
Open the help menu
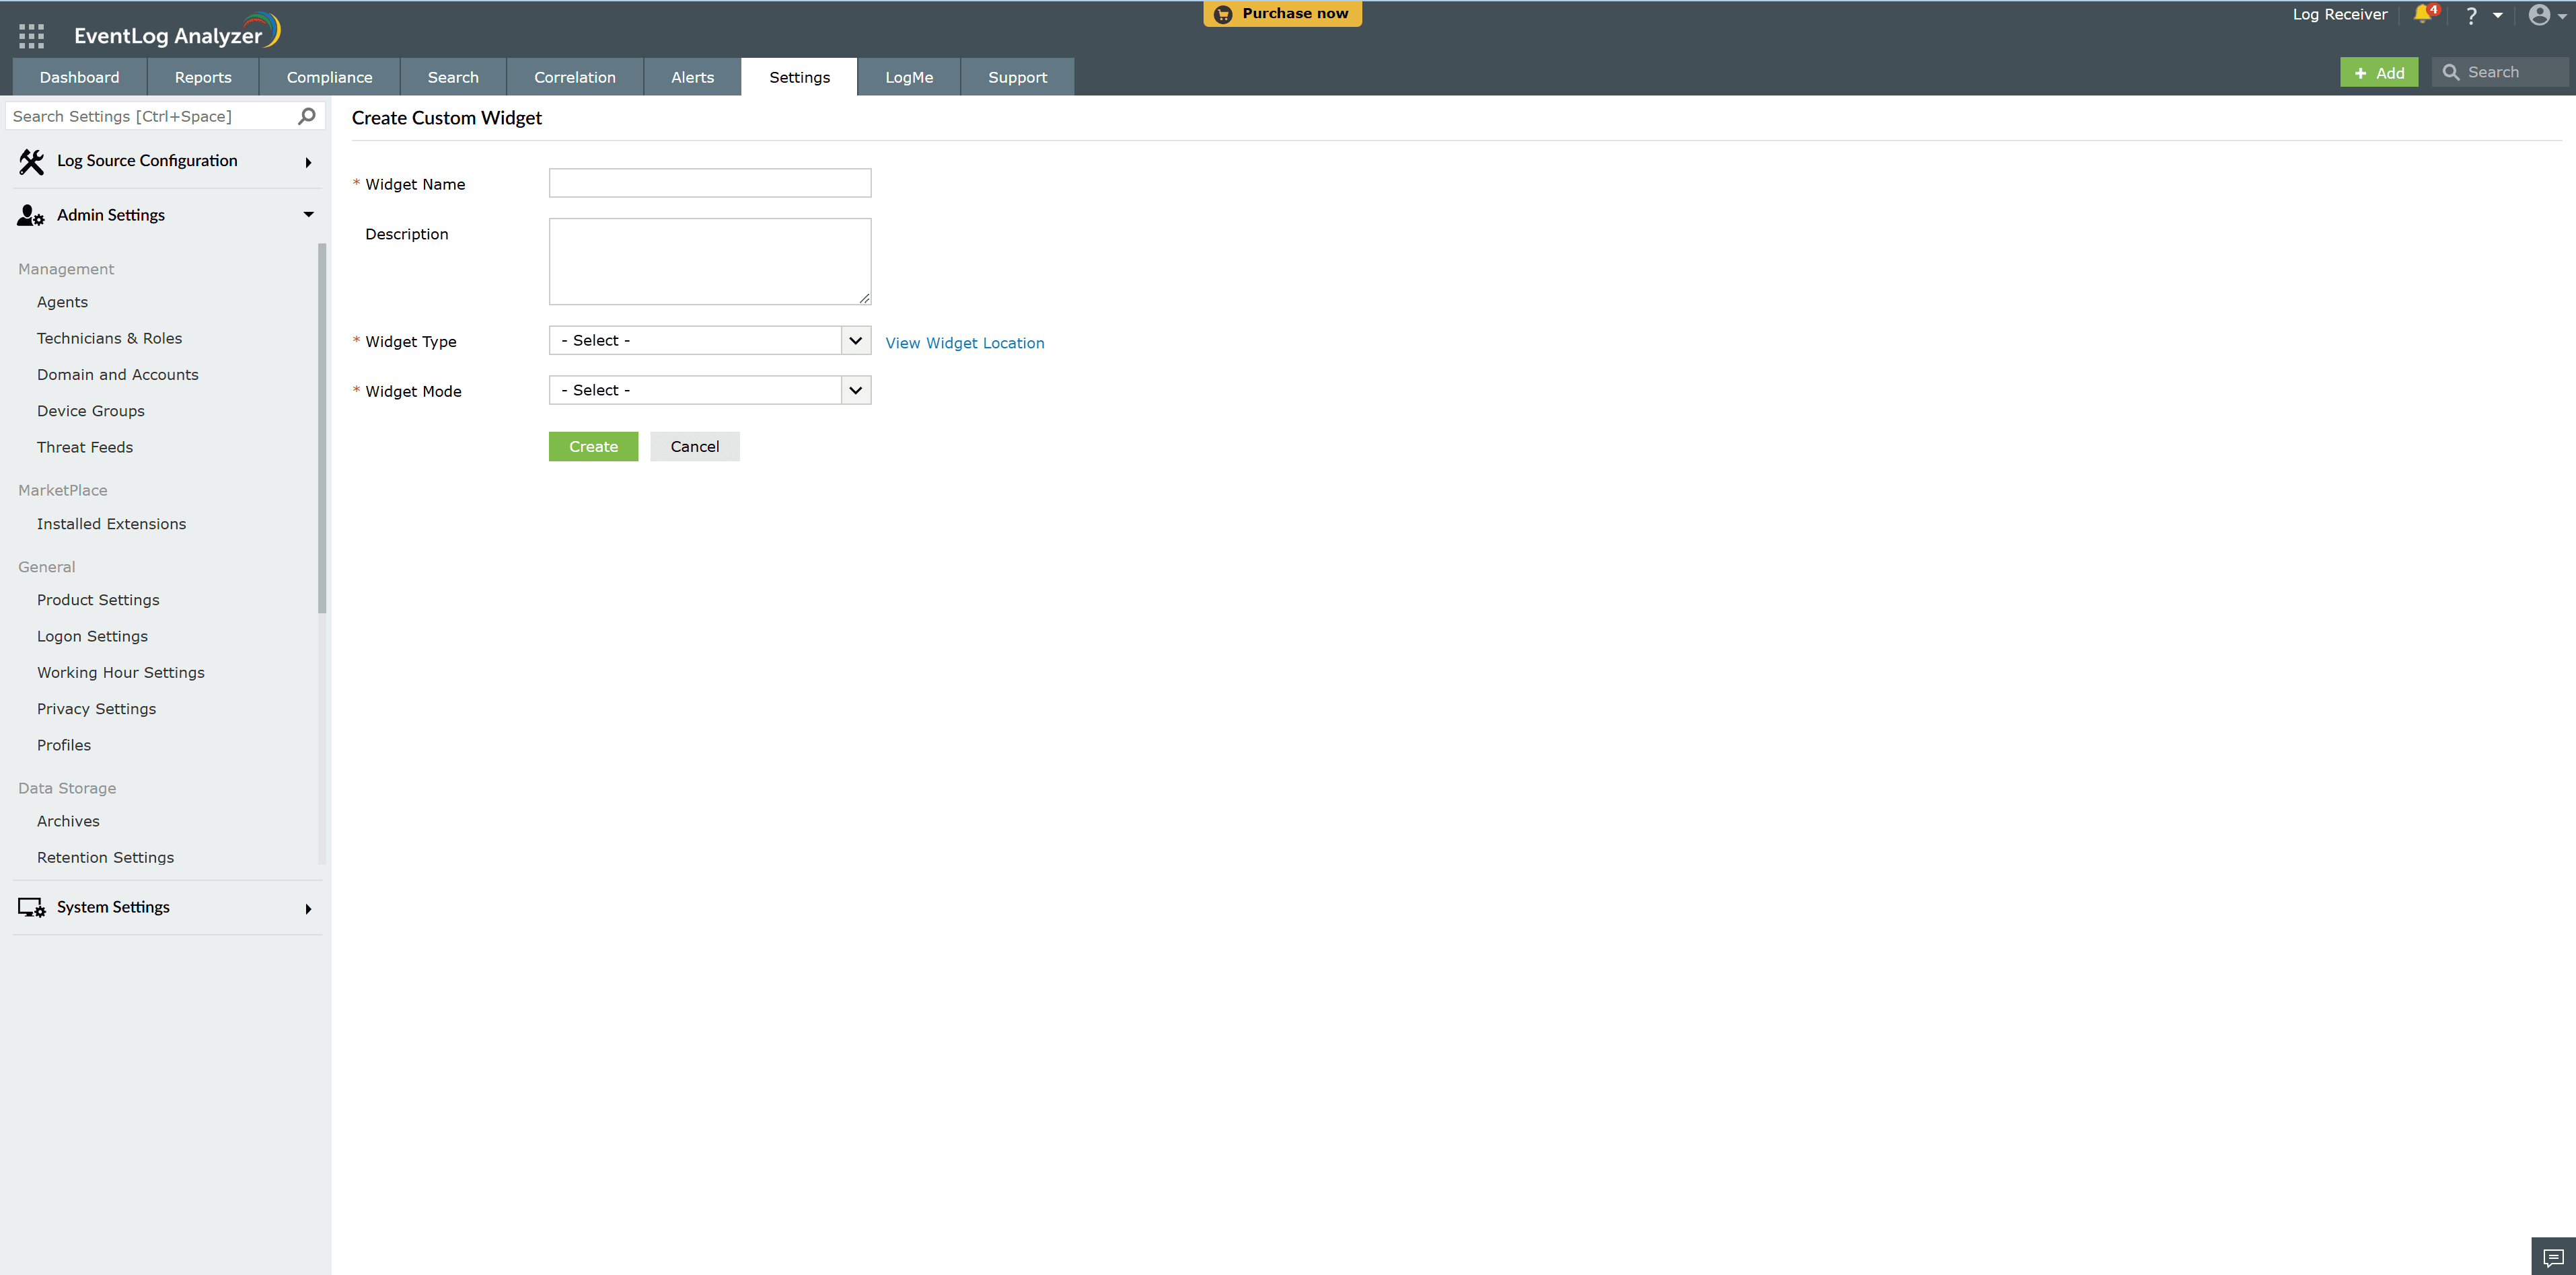2471,15
